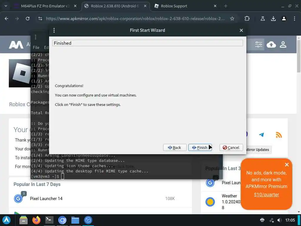Close the APKMirror Premium orange popup
The height and width of the screenshot is (226, 301).
coord(287,165)
